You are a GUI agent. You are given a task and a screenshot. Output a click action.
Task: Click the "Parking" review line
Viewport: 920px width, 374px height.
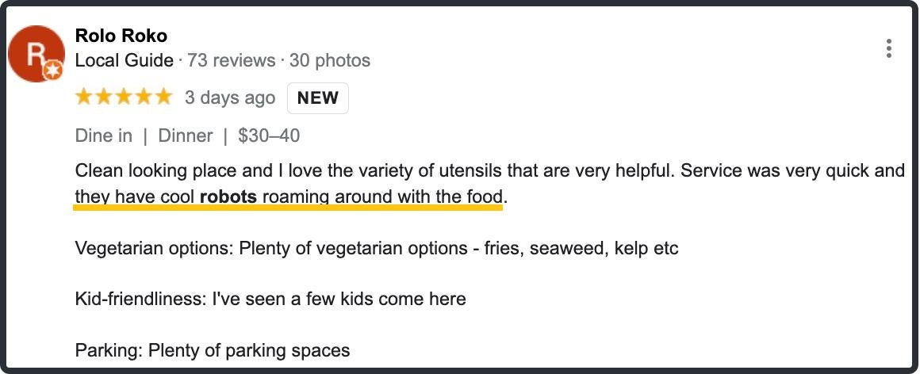pos(212,349)
